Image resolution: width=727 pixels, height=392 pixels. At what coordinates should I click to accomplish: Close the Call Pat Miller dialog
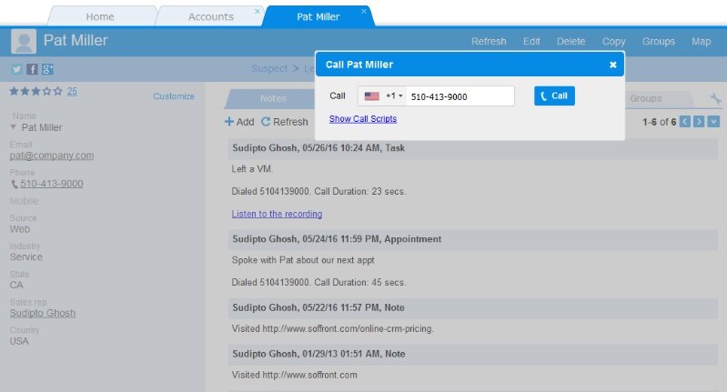point(613,65)
